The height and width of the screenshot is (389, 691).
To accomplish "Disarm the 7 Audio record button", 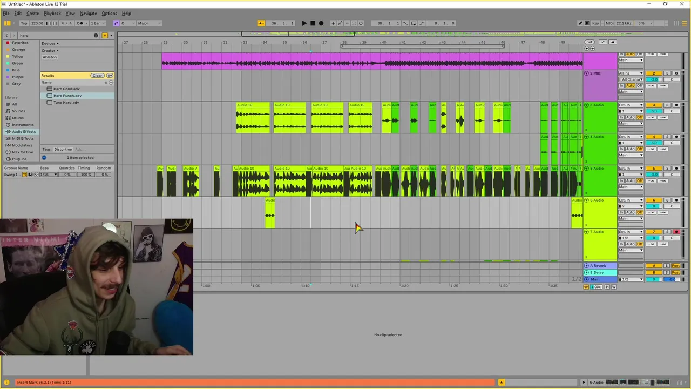I will coord(676,232).
